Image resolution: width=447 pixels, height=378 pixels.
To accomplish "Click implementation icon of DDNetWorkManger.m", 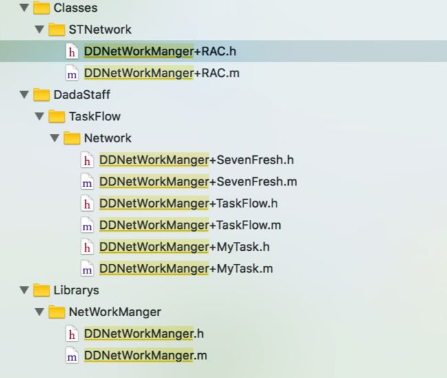I will pos(72,355).
